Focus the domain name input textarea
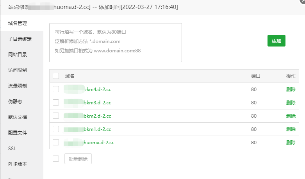 [115, 42]
